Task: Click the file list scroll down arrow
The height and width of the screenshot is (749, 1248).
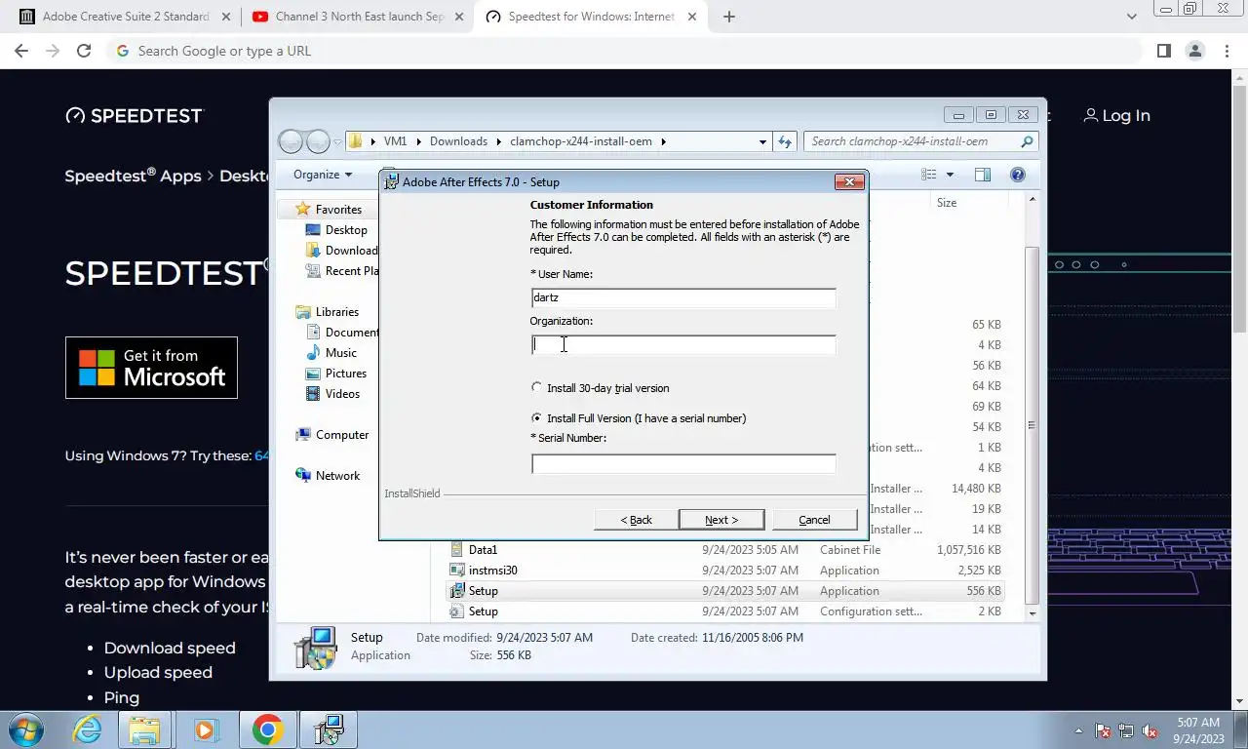Action: tap(1033, 613)
